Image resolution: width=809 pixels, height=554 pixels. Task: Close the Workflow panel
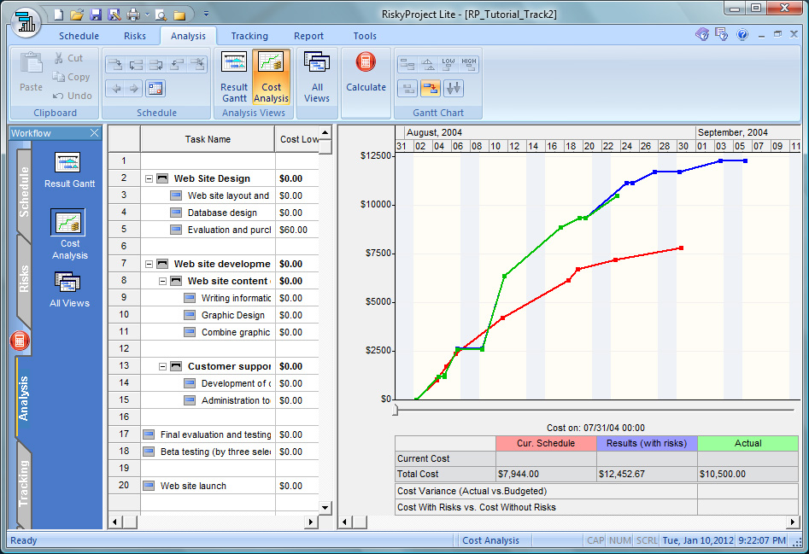[x=95, y=133]
